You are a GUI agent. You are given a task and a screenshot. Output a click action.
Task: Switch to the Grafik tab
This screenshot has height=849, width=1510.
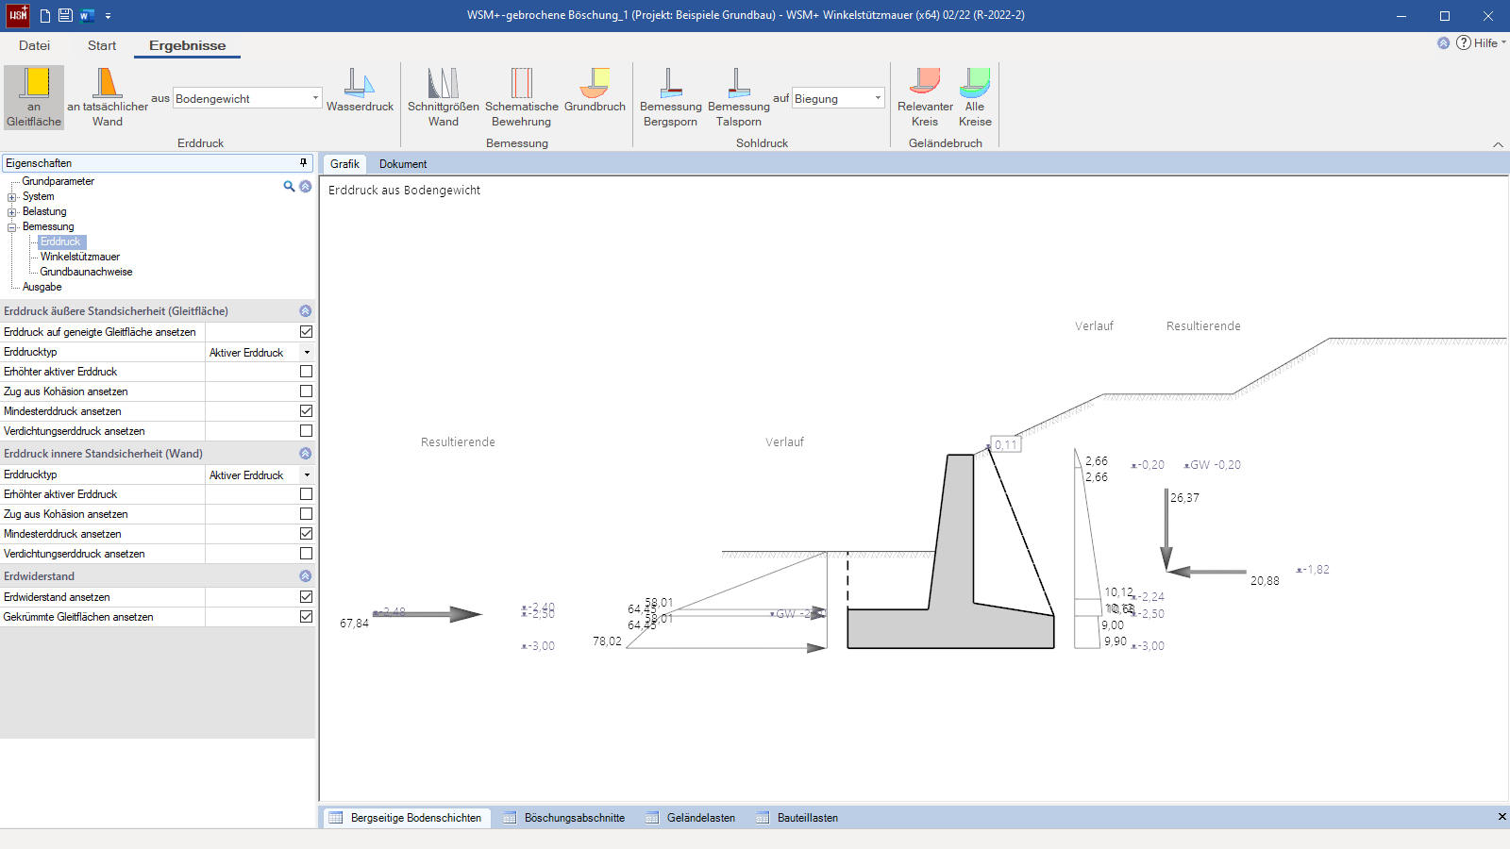click(344, 164)
